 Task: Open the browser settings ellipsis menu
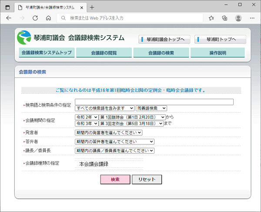[252, 18]
